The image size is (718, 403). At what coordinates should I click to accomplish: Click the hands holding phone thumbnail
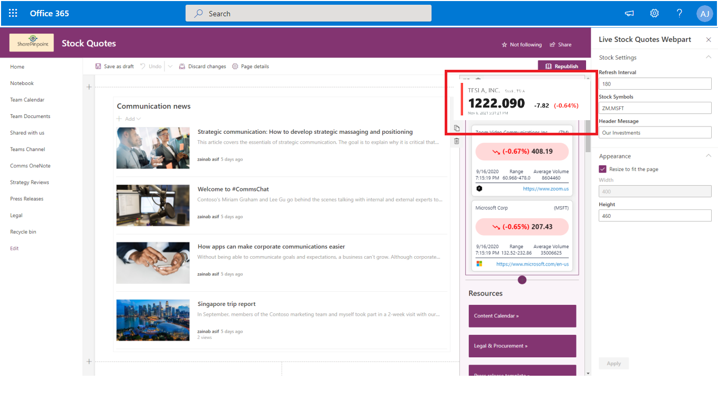coord(153,263)
